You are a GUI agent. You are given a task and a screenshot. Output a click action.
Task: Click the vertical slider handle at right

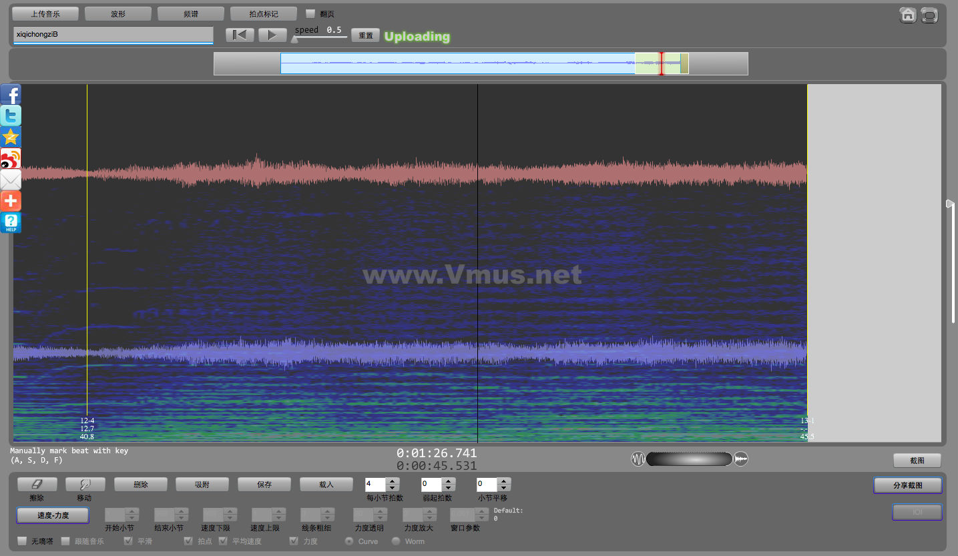pos(950,204)
